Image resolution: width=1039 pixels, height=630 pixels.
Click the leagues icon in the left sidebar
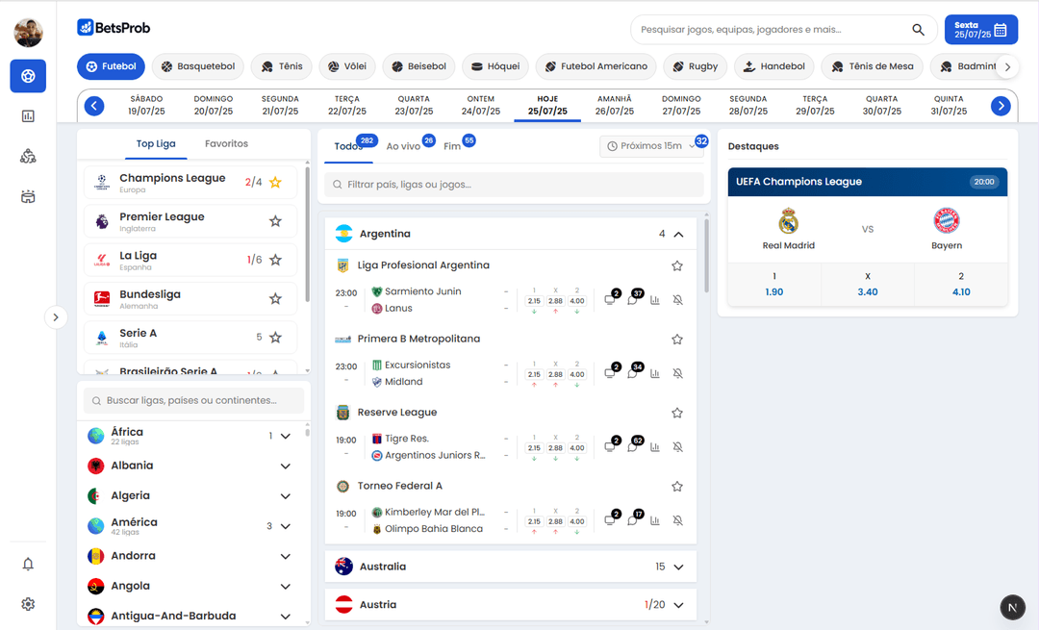click(27, 156)
